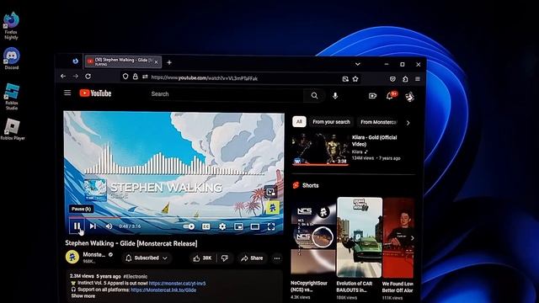Show the next Shorts with the arrow
This screenshot has height=303, width=539.
[412, 237]
